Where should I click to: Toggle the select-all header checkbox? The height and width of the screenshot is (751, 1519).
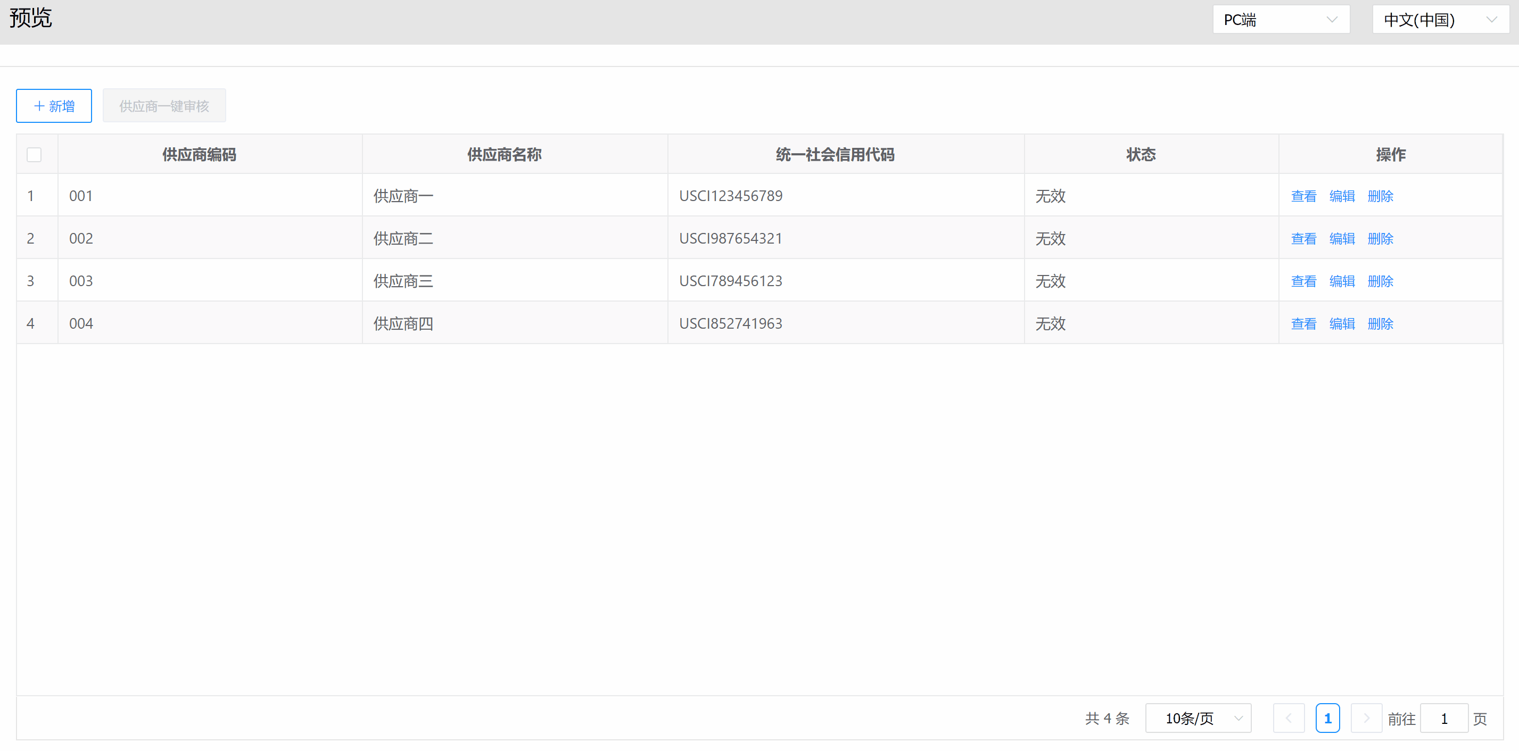click(34, 155)
